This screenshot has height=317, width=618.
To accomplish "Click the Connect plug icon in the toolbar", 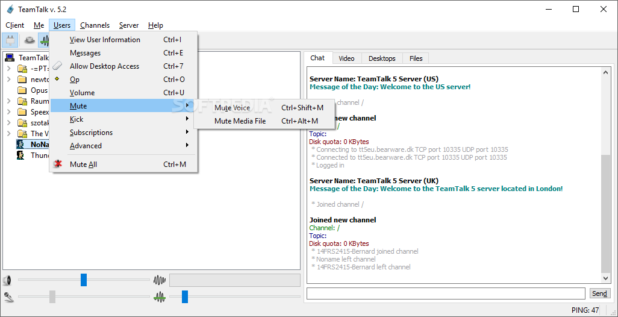I will (x=10, y=40).
